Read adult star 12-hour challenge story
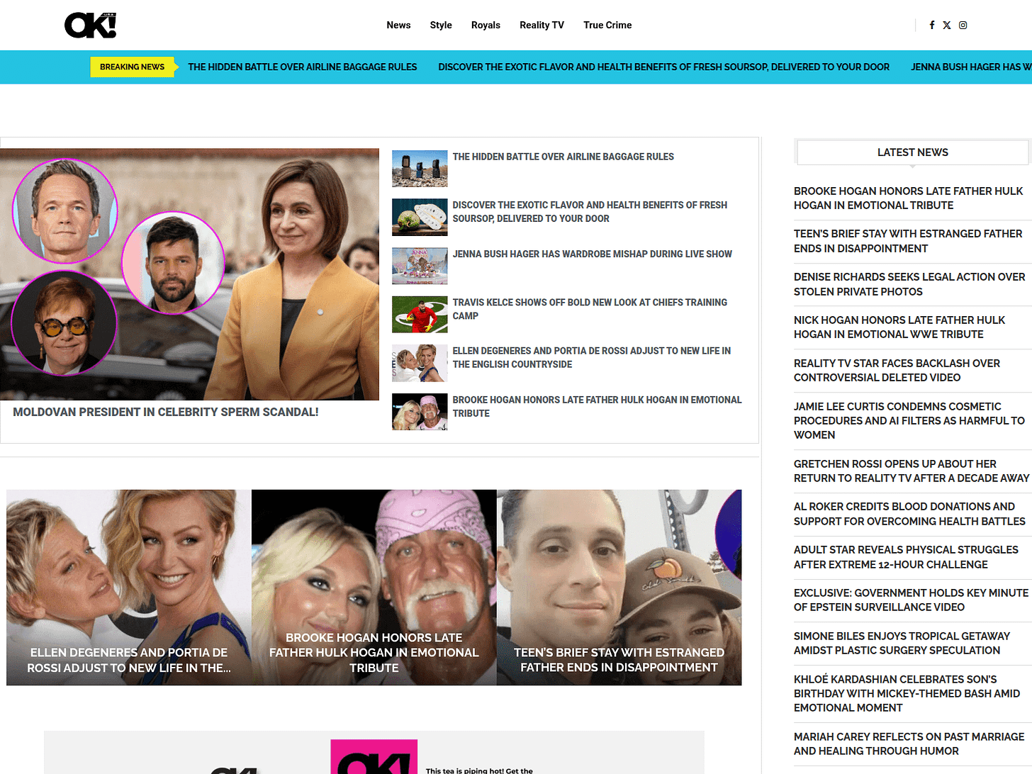The image size is (1032, 774). tap(906, 557)
